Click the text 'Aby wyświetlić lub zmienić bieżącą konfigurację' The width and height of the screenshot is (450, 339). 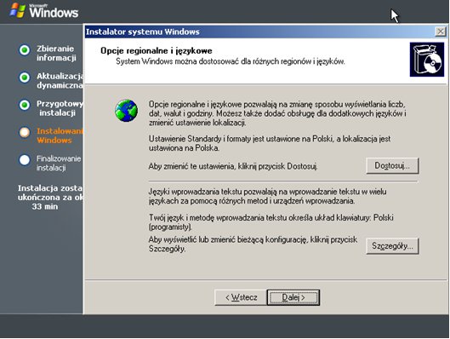pyautogui.click(x=253, y=244)
